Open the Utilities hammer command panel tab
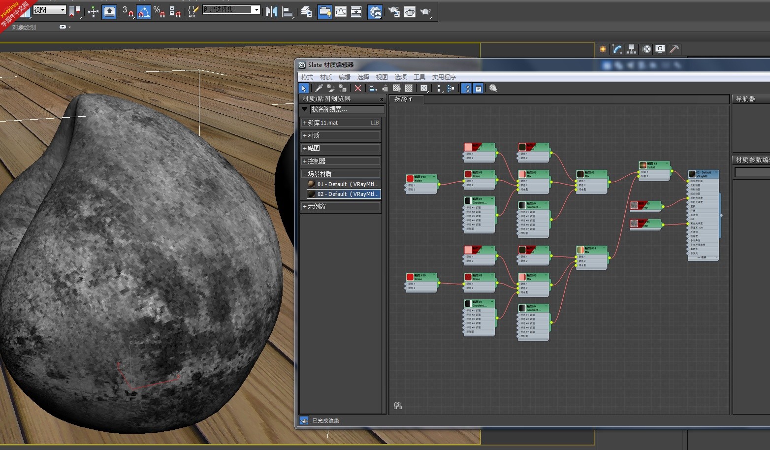 (x=674, y=49)
